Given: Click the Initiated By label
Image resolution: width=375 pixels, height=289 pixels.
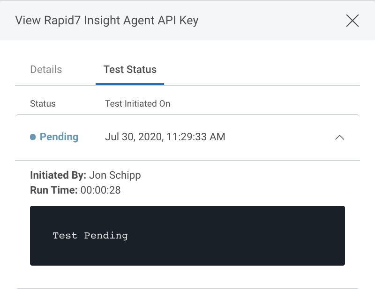Looking at the screenshot, I should (x=58, y=175).
